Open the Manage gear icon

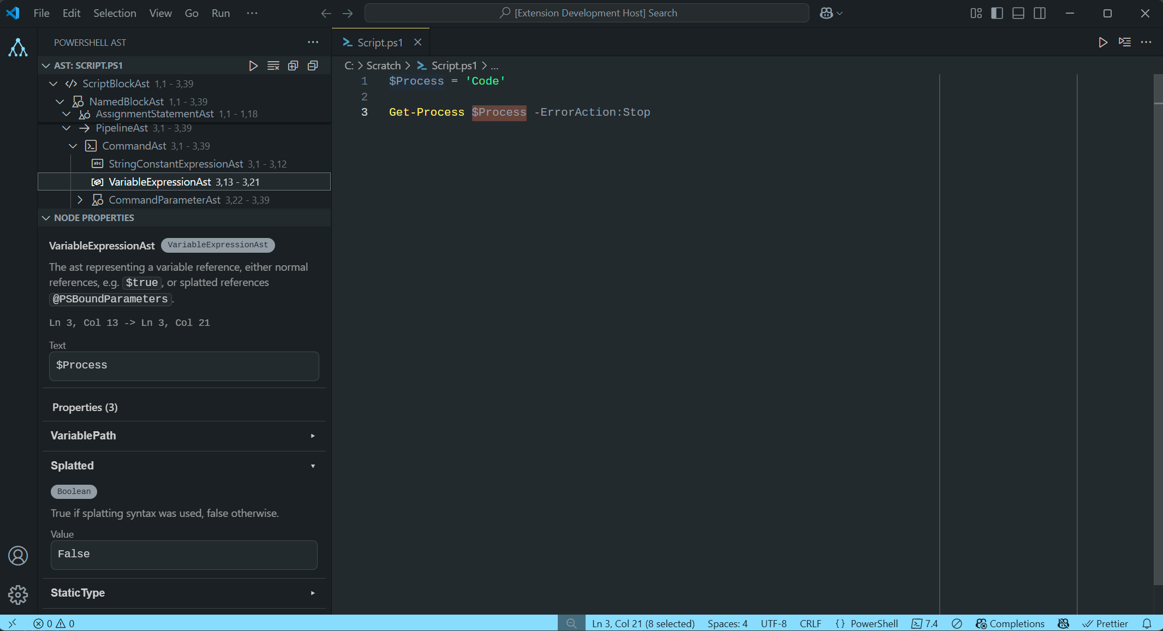point(18,594)
